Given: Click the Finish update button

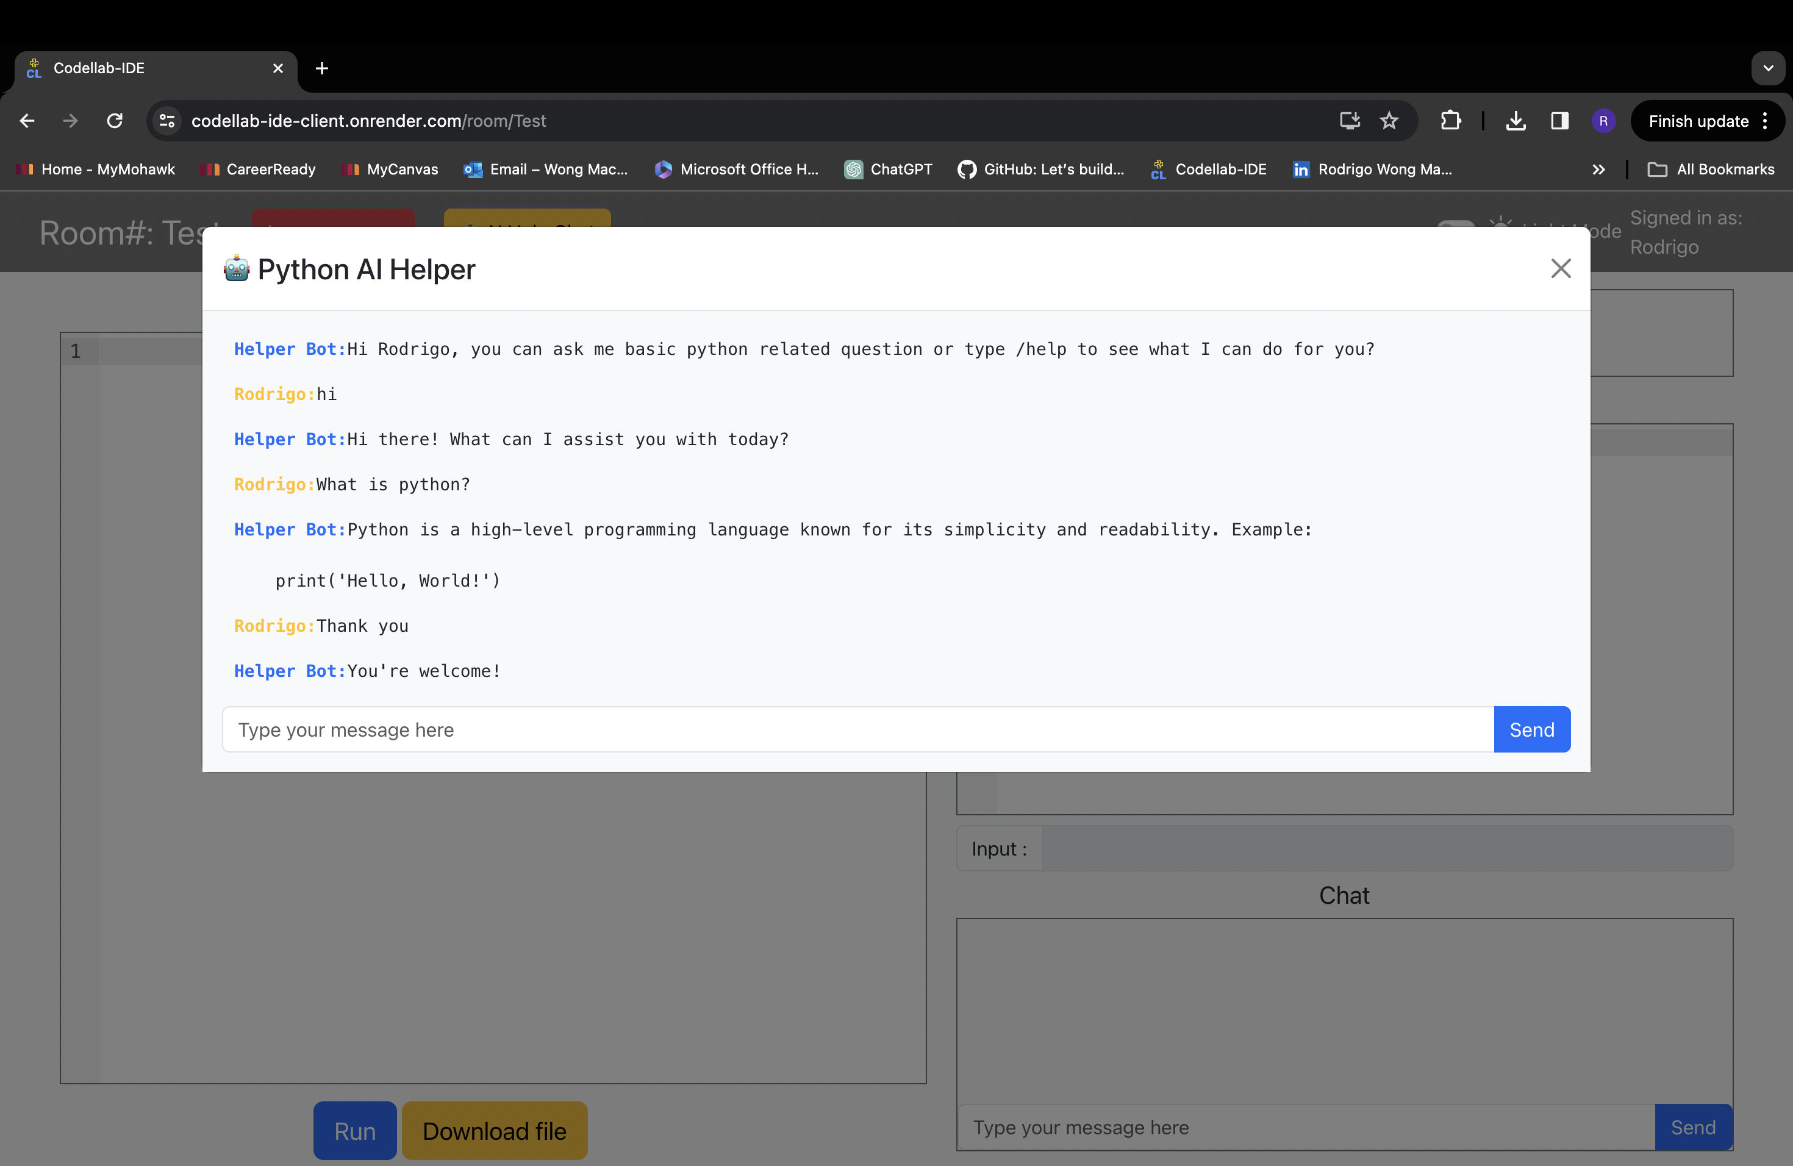Looking at the screenshot, I should click(x=1697, y=121).
